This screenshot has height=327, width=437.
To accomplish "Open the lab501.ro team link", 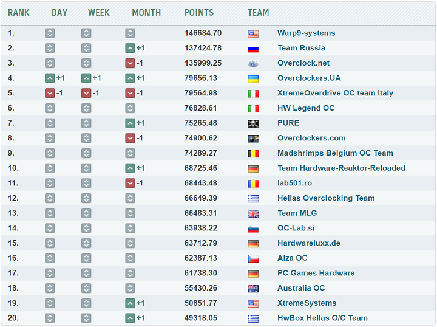I will point(294,183).
